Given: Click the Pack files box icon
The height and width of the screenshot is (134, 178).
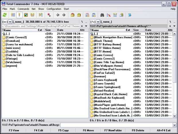Looking at the screenshot, I should (72, 15).
